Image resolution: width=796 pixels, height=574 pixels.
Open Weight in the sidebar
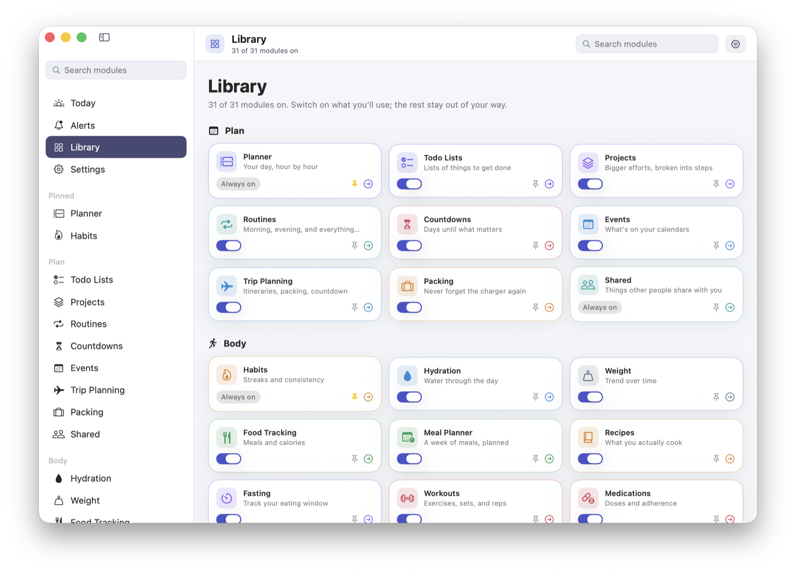click(x=116, y=500)
